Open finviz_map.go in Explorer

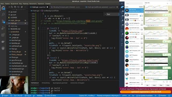[17, 54]
